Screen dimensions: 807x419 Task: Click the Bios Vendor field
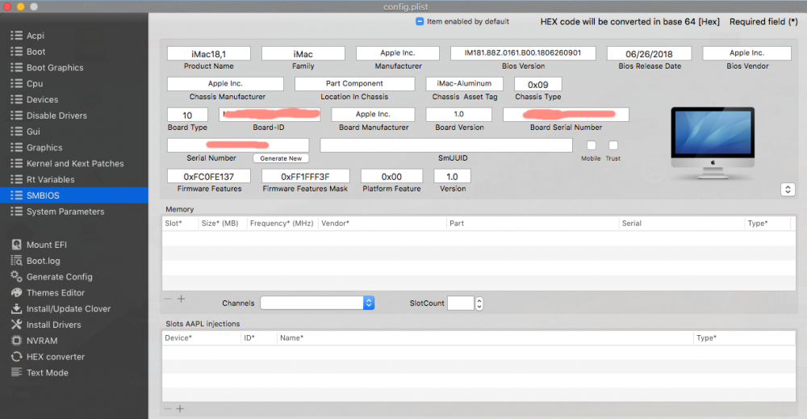point(746,53)
